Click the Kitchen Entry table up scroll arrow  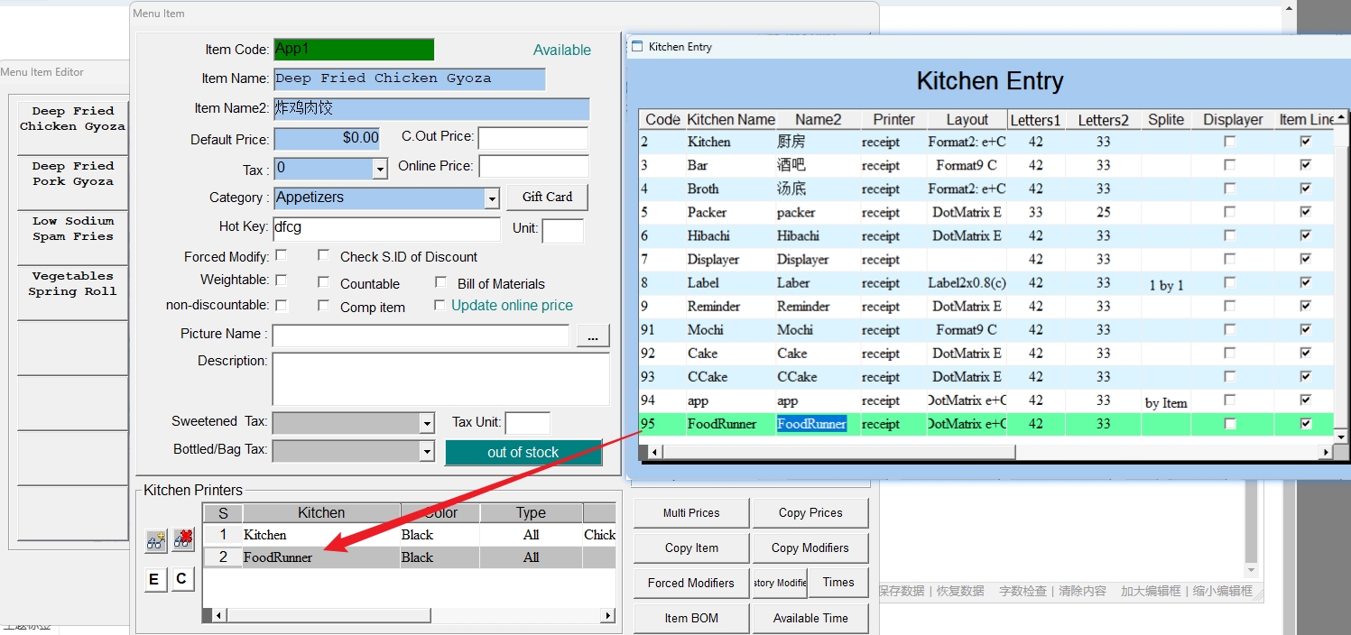point(1341,117)
